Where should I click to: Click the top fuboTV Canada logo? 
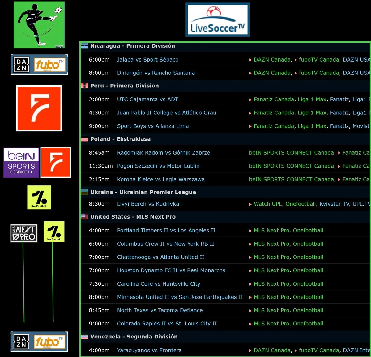tap(49, 65)
